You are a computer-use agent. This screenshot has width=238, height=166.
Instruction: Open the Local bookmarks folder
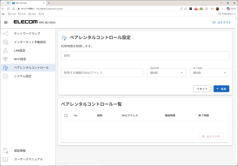12,14
